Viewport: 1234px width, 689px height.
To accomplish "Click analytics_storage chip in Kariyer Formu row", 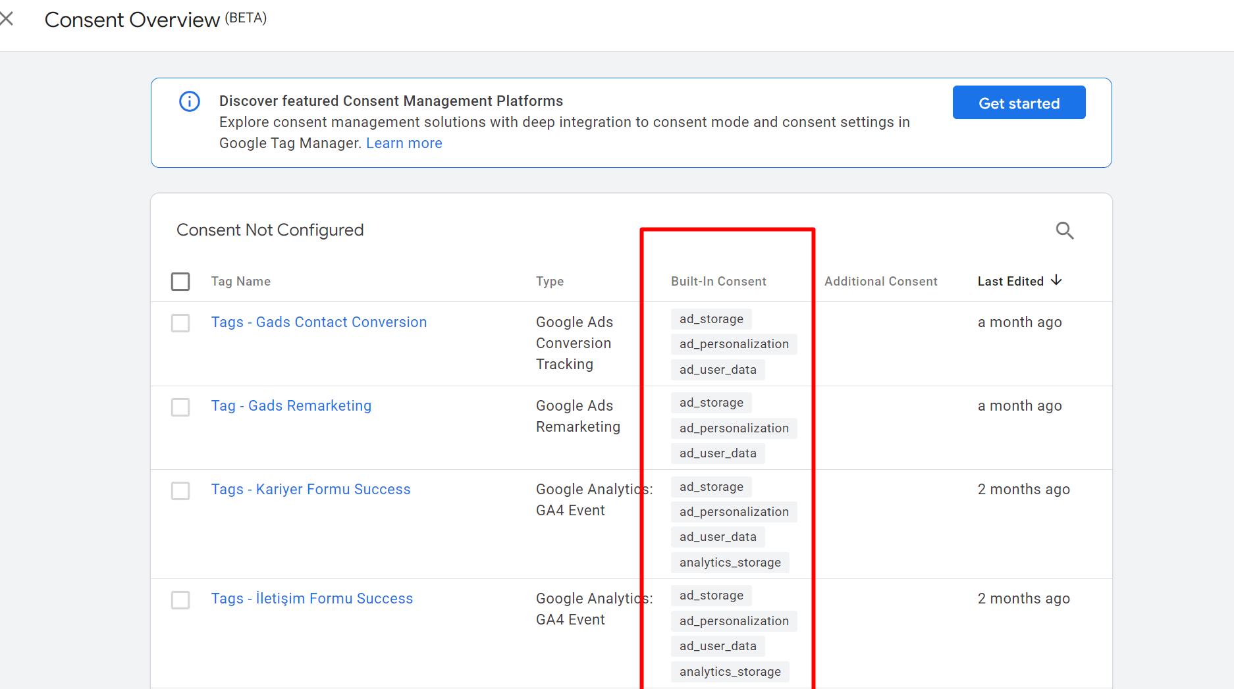I will click(730, 563).
